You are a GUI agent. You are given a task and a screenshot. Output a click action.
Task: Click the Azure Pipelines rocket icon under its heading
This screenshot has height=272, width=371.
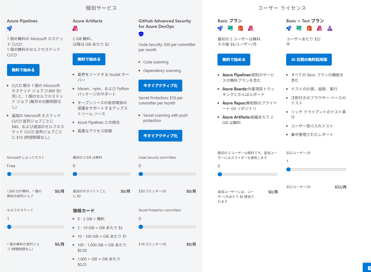(x=9, y=28)
